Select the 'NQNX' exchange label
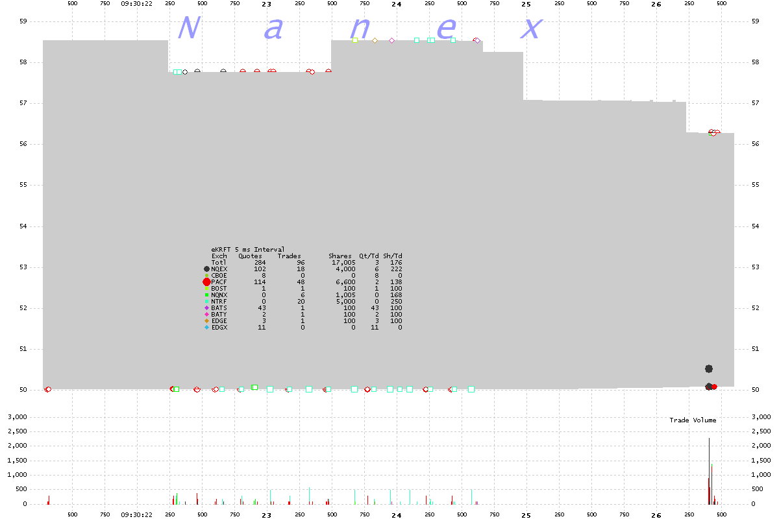 coord(219,295)
